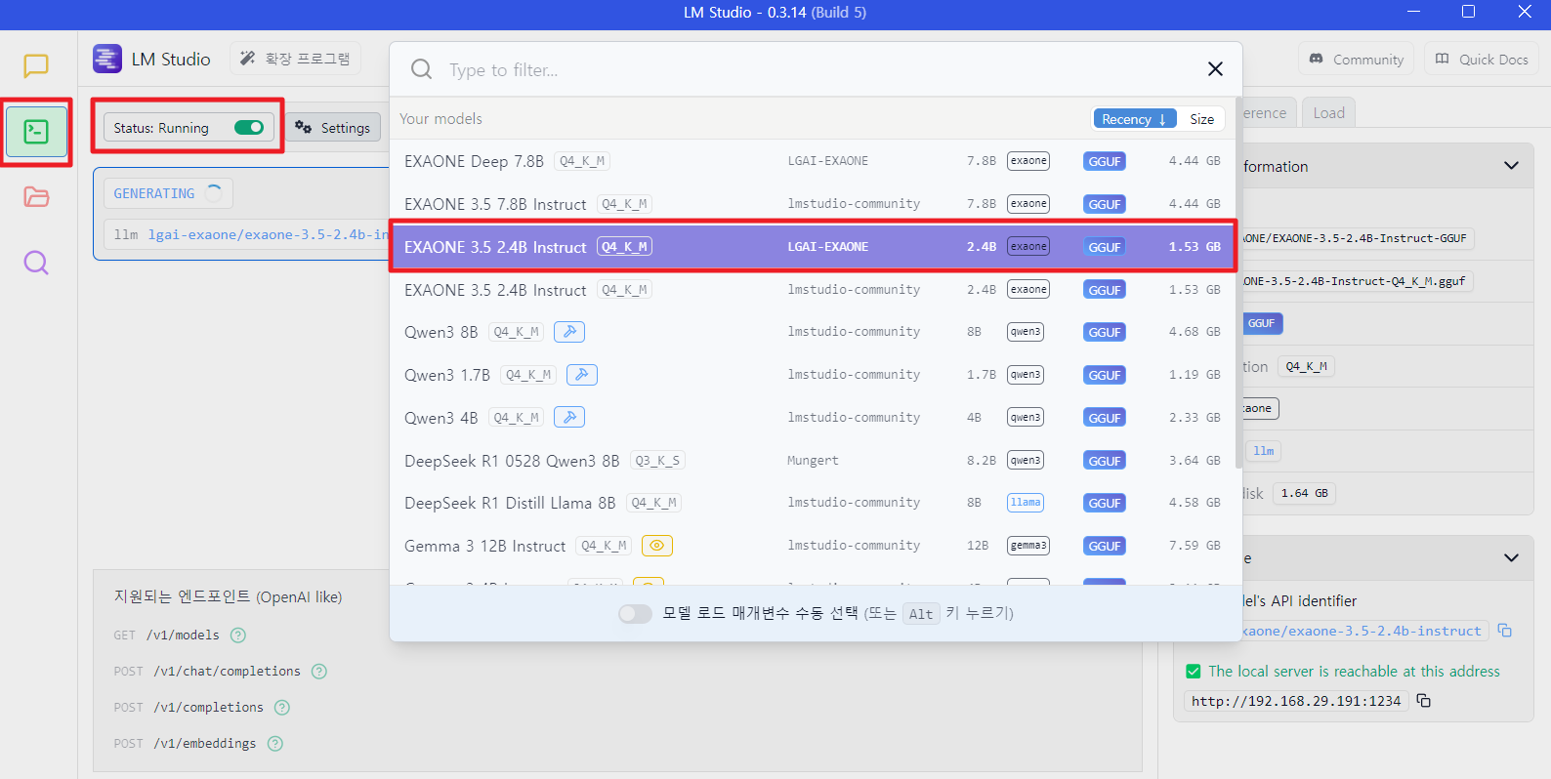Open the Discover search sidebar icon
The height and width of the screenshot is (779, 1551).
[x=36, y=263]
